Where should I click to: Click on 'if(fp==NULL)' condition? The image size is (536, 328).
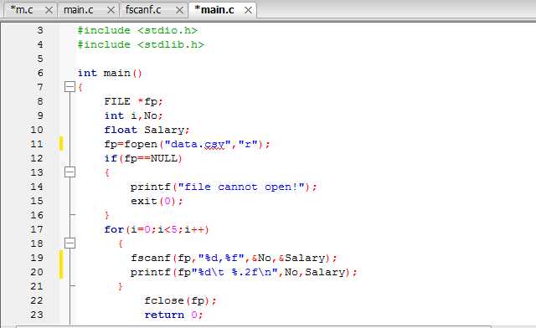[x=143, y=158]
